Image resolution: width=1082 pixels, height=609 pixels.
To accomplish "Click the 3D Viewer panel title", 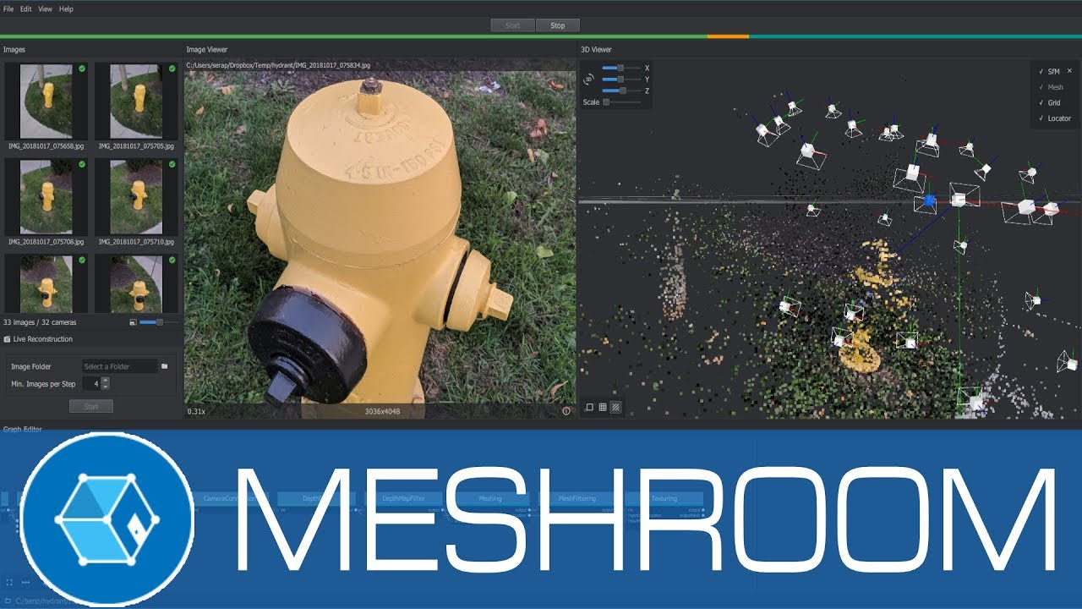I will click(x=596, y=50).
